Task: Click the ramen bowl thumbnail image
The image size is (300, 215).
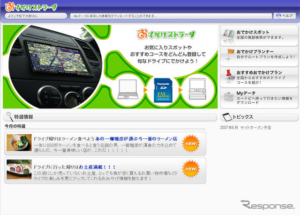Action: click(19, 143)
